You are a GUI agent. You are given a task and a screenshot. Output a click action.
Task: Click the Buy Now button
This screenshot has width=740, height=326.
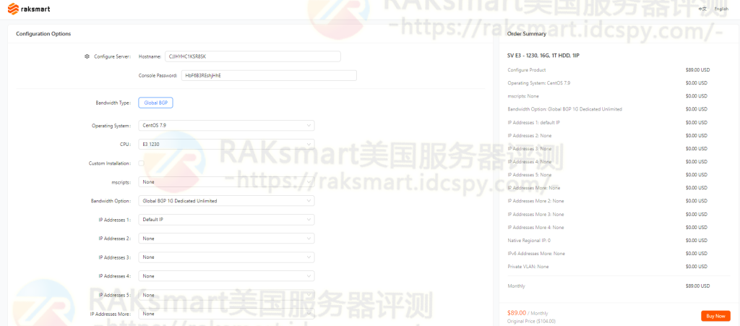pos(715,316)
